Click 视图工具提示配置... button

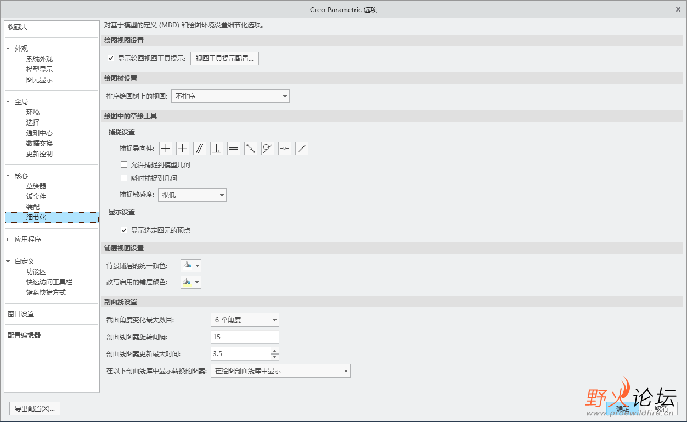click(x=224, y=59)
